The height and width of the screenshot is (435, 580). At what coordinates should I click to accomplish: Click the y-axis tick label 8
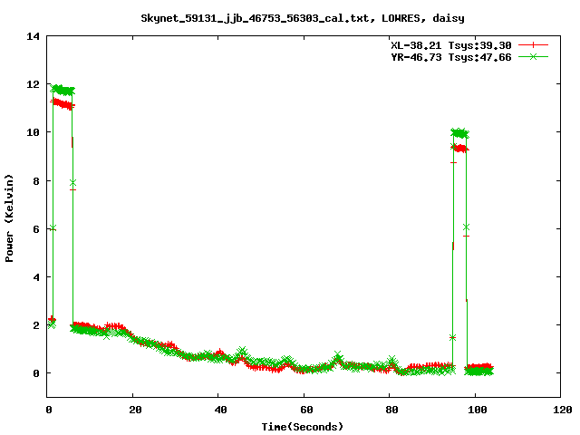point(36,181)
